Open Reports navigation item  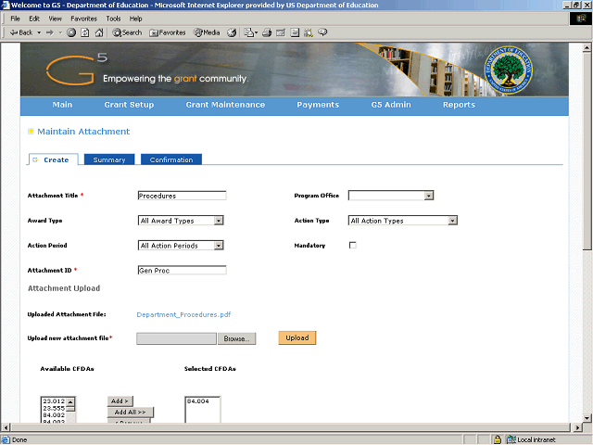tap(459, 105)
